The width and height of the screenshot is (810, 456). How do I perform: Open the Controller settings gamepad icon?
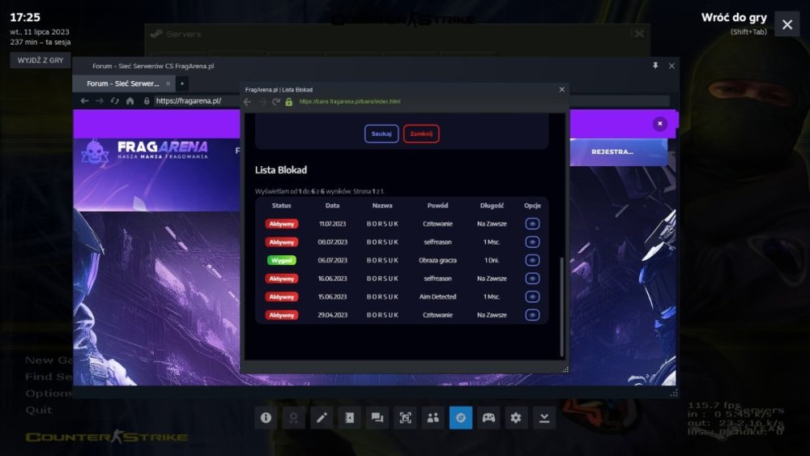488,418
